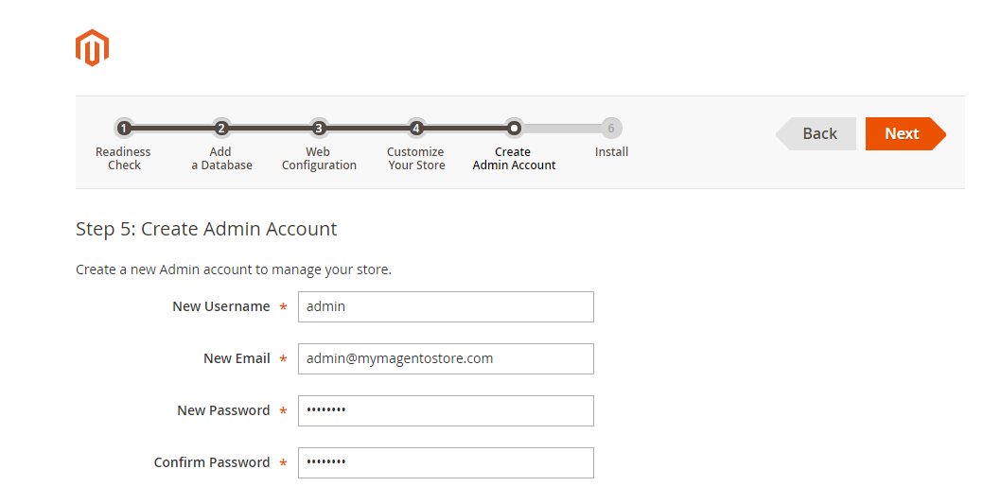Click the Install step label

611,151
